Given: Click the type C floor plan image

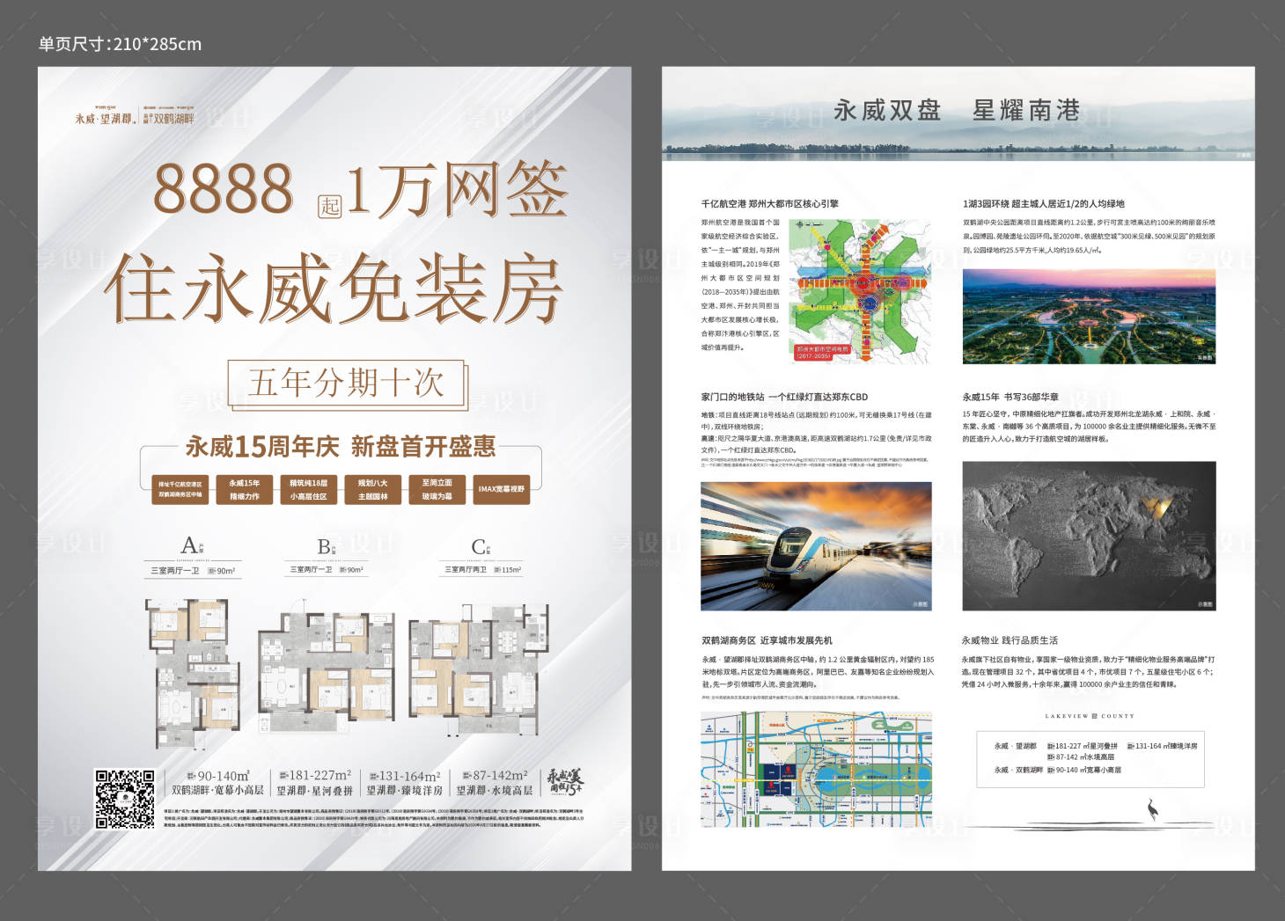Looking at the screenshot, I should coord(479,669).
